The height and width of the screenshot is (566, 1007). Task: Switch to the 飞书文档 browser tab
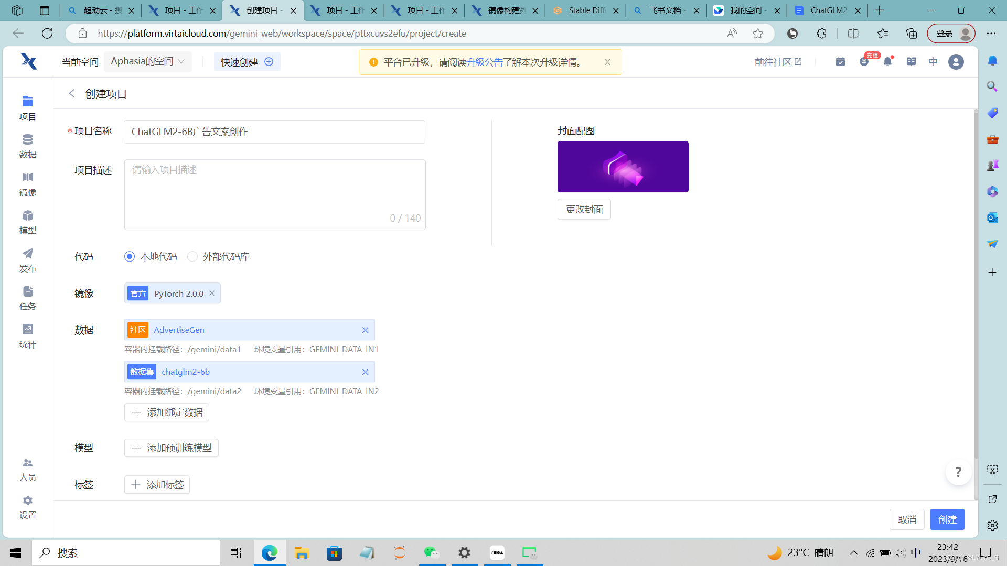(x=666, y=10)
